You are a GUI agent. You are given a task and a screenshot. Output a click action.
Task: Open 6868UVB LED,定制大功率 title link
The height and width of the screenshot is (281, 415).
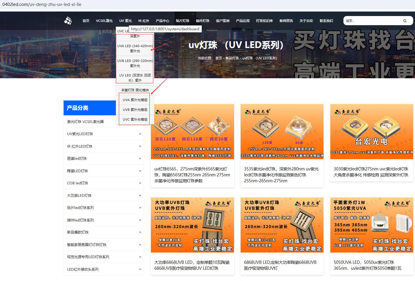pos(280,265)
